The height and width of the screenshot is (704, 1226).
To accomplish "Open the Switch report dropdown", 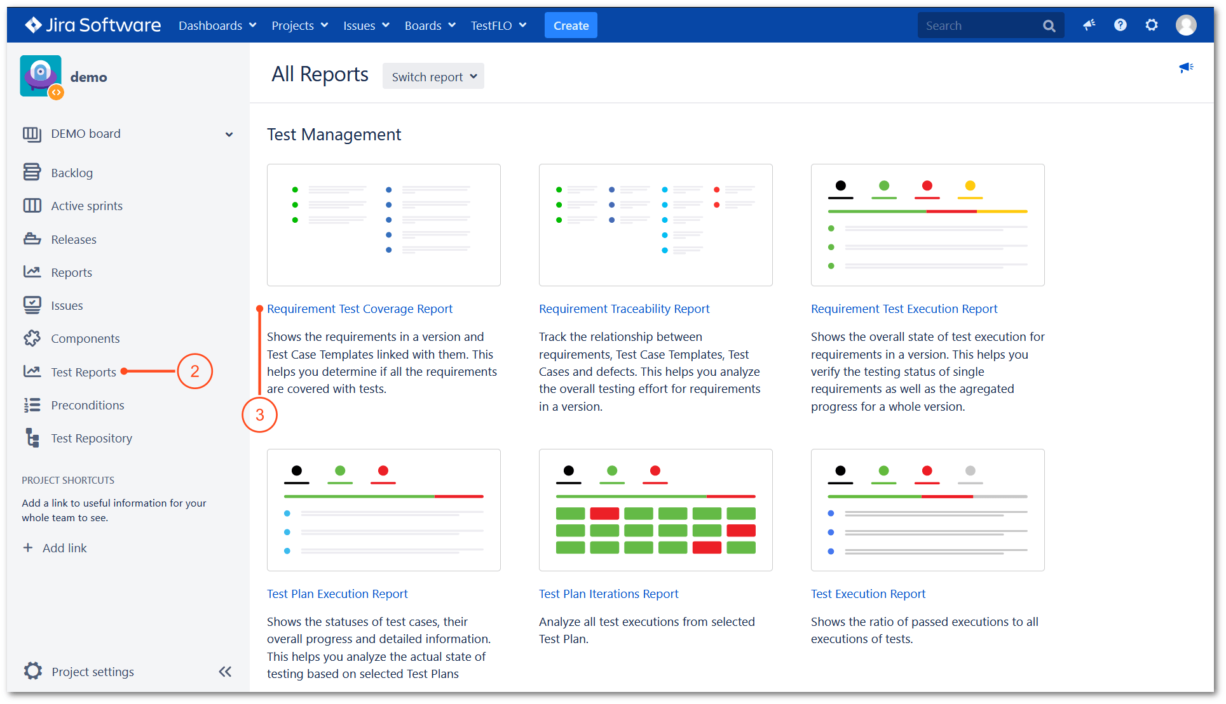I will coord(433,76).
